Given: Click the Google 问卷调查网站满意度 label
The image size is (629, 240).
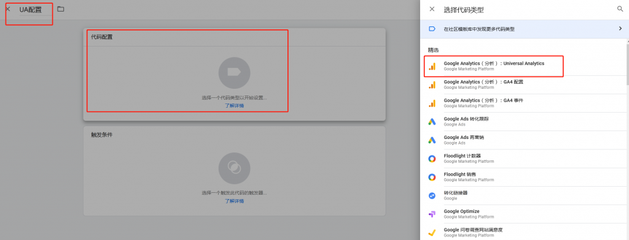Looking at the screenshot, I should click(x=473, y=230).
